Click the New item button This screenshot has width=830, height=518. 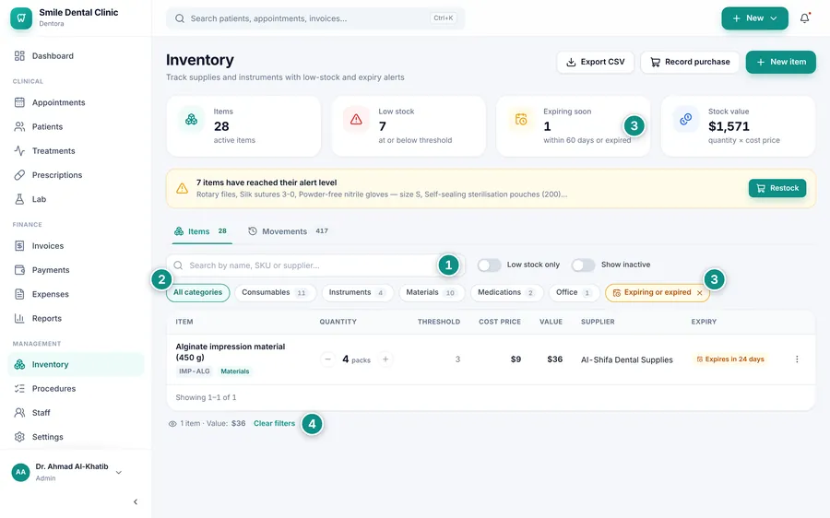pos(781,62)
